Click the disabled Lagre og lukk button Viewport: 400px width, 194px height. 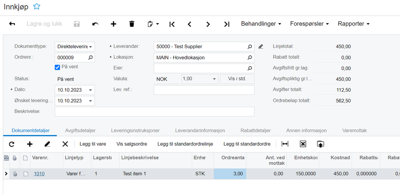click(x=44, y=24)
